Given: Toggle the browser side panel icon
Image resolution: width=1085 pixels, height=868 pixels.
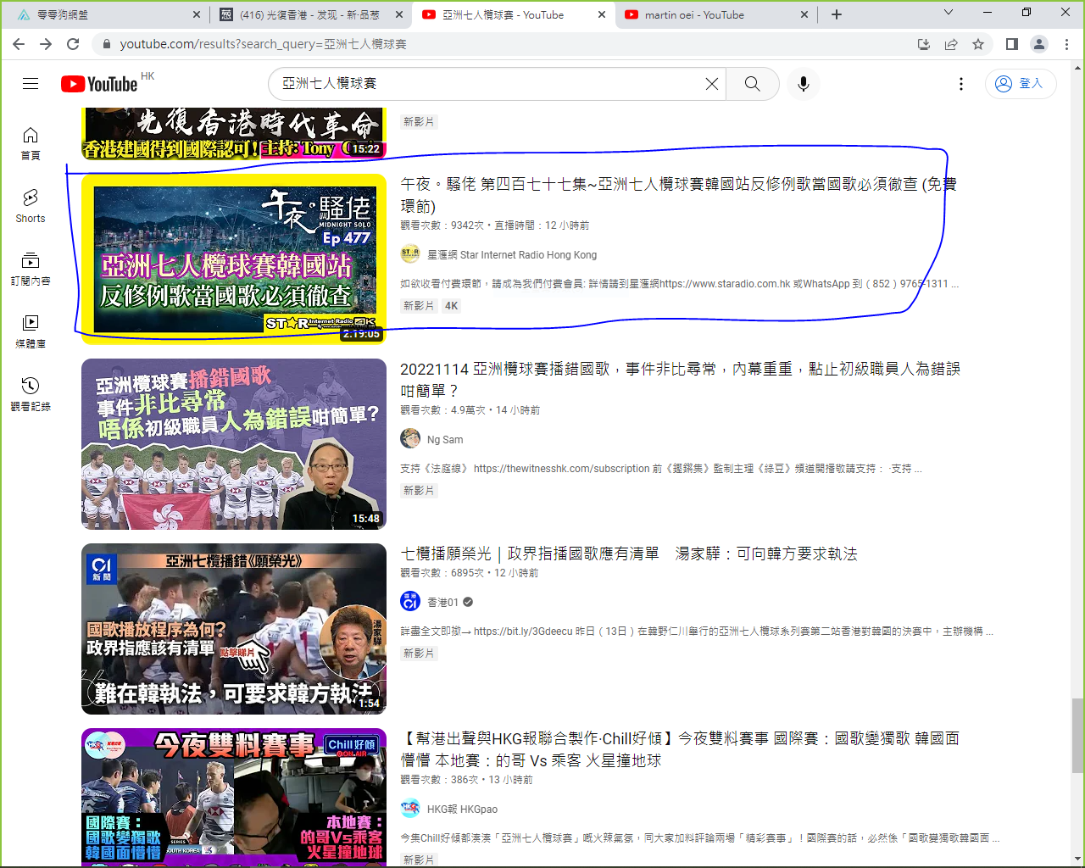Looking at the screenshot, I should [x=1011, y=44].
